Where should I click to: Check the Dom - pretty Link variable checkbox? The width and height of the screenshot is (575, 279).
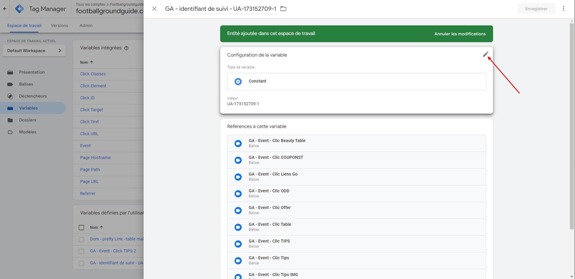point(81,239)
